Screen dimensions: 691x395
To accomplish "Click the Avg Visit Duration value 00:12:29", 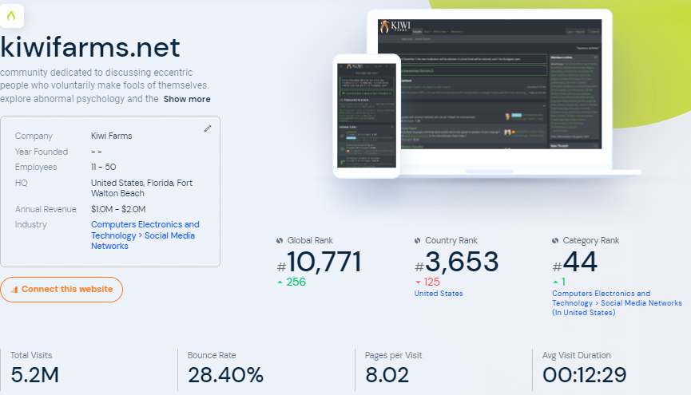I will coord(584,375).
